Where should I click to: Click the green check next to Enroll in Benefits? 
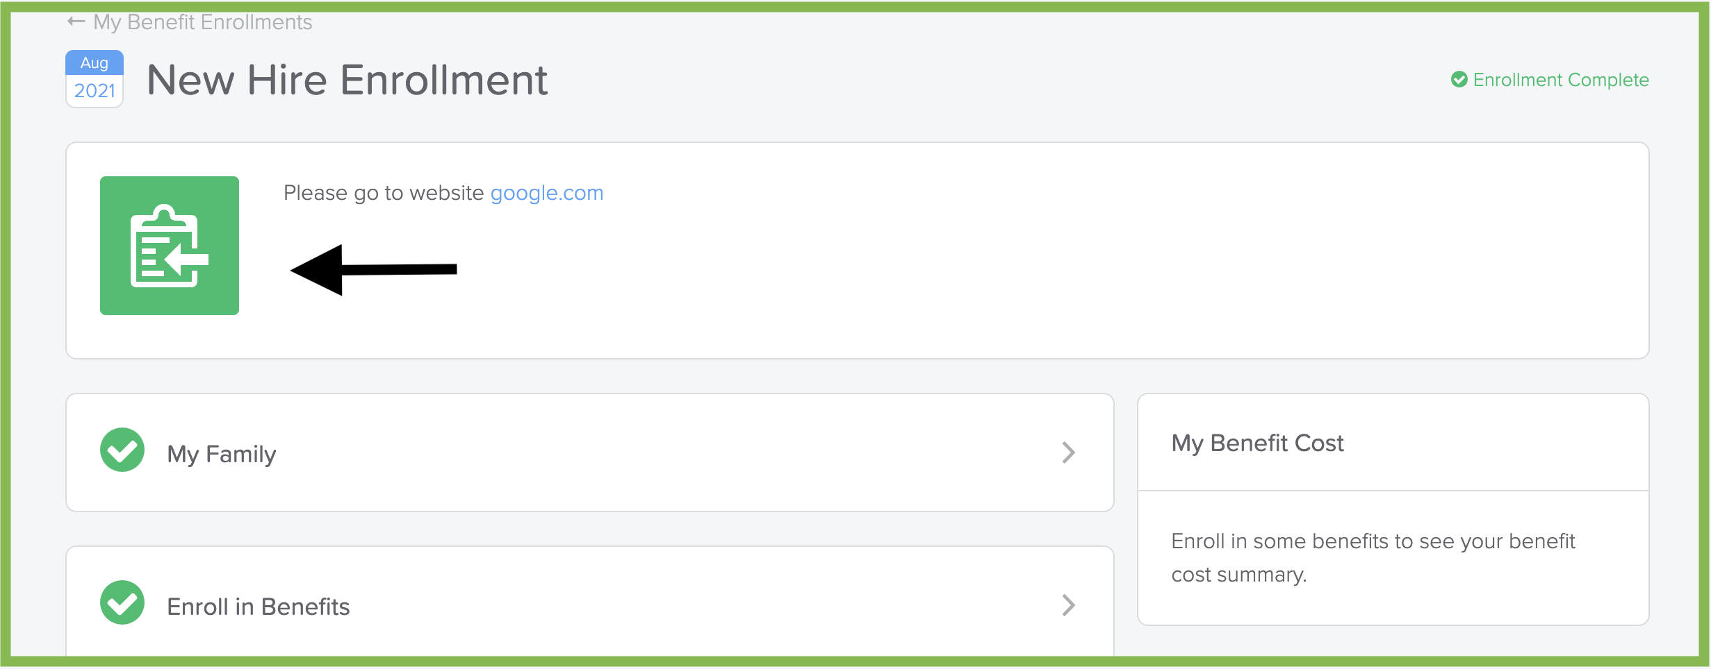pos(122,602)
